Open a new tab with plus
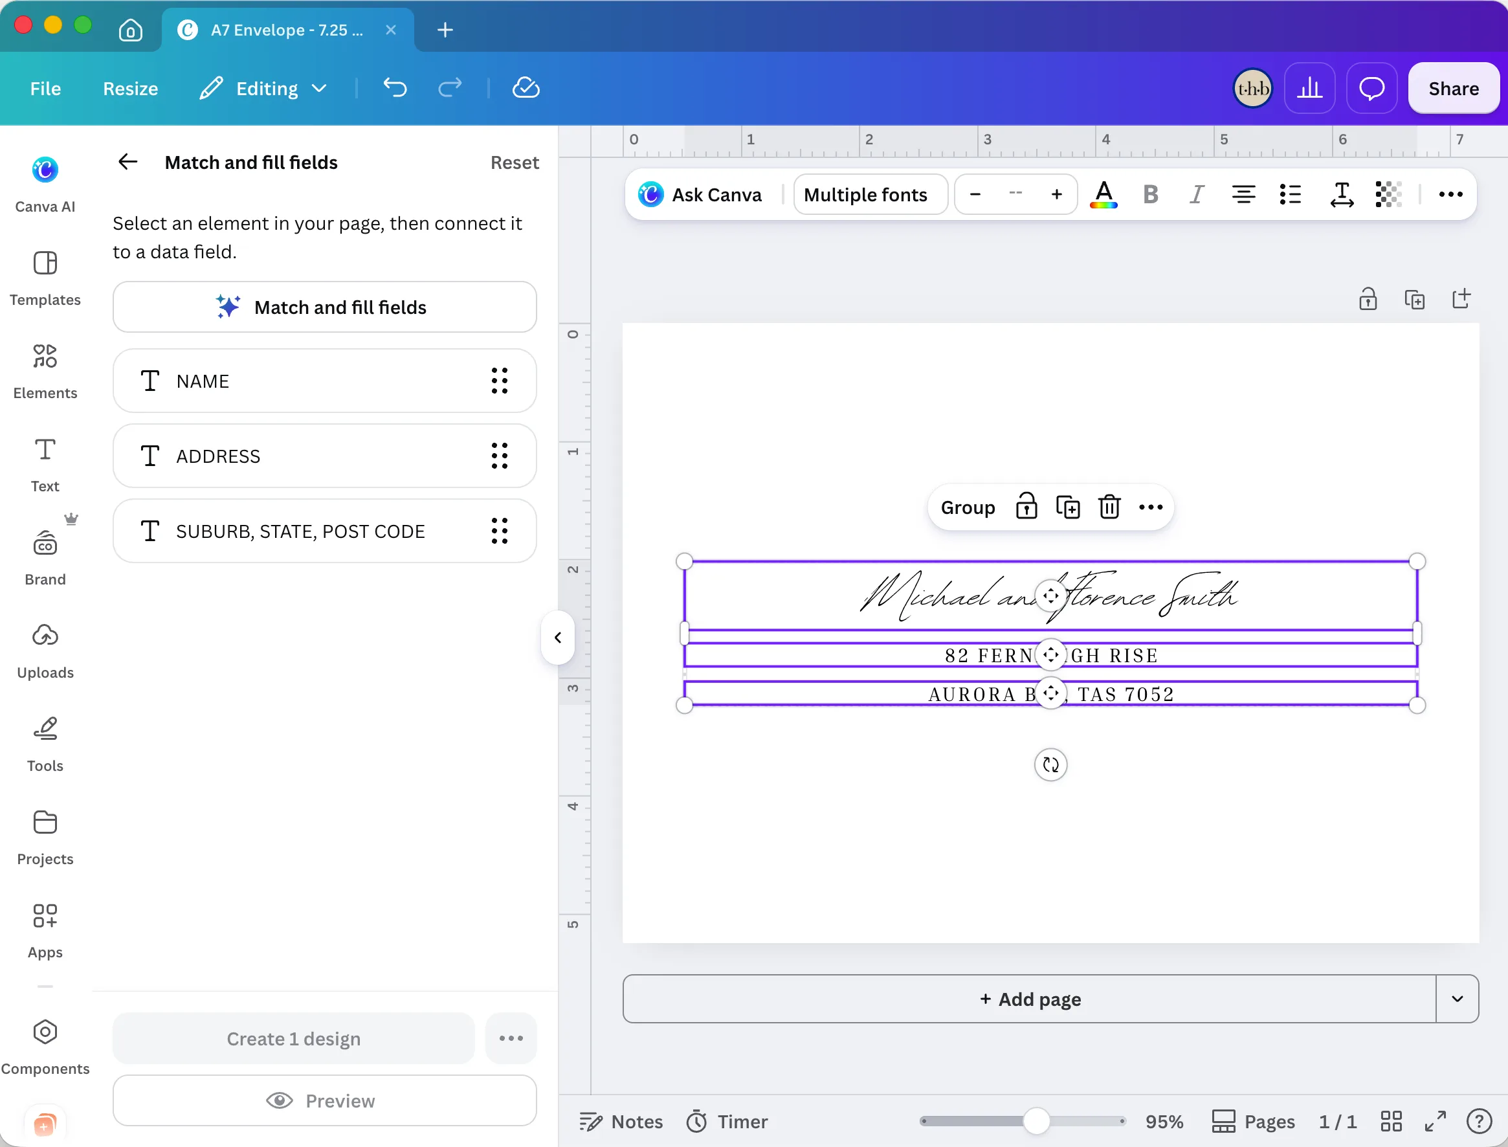 tap(445, 29)
